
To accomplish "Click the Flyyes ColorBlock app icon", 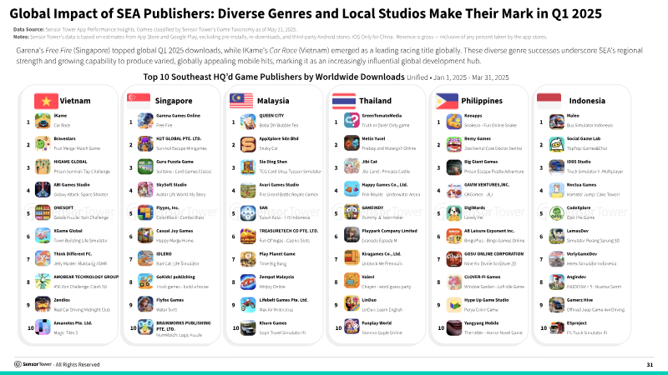I will click(x=145, y=213).
